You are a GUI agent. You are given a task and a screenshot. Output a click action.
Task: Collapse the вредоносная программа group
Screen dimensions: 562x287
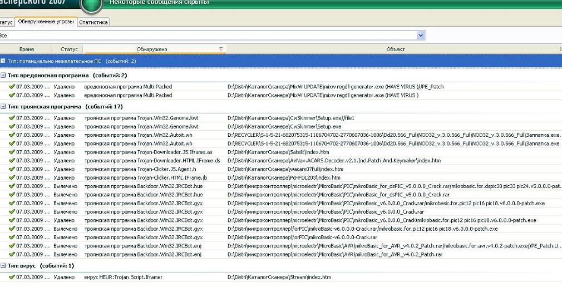point(3,75)
